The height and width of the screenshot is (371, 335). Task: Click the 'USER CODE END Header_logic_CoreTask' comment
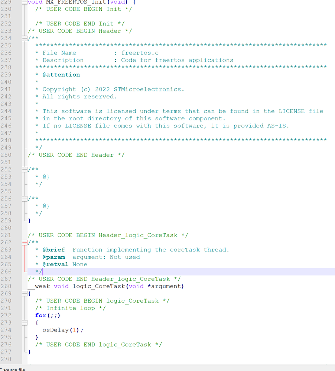click(x=104, y=279)
